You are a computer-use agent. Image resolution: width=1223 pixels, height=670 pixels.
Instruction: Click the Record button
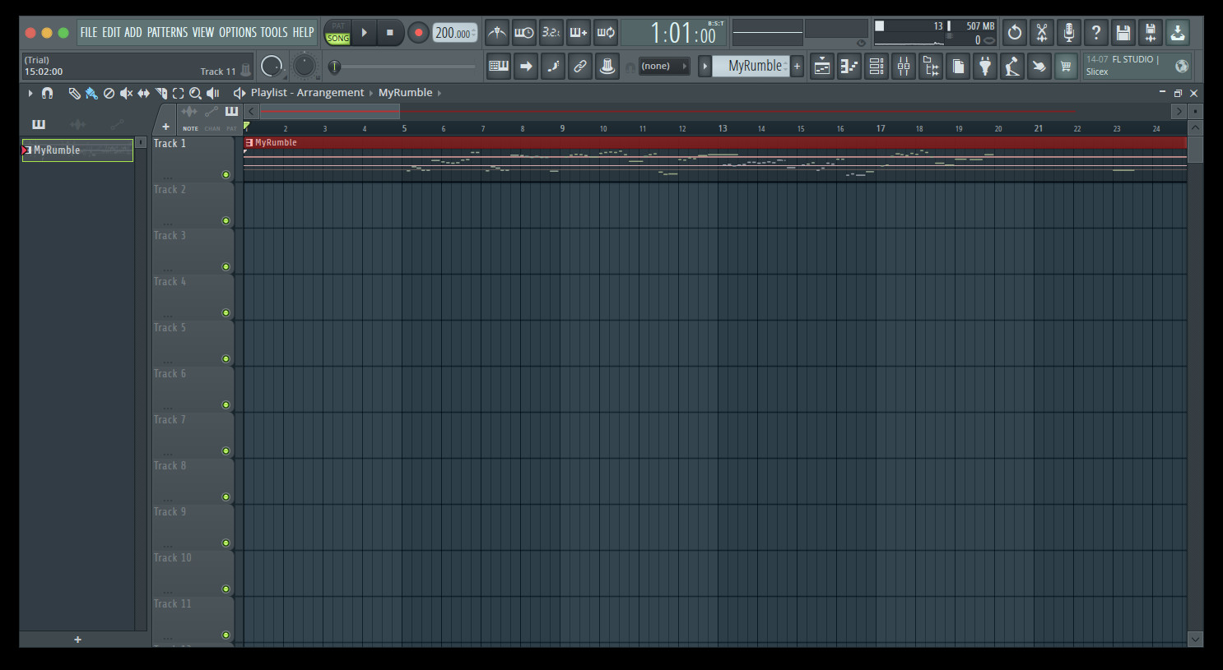pos(418,33)
